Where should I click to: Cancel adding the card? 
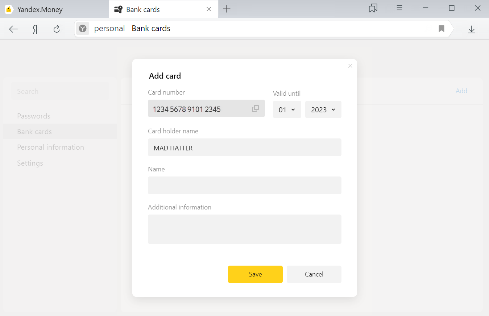[x=314, y=274]
